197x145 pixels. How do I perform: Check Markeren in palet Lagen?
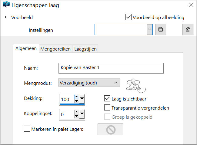point(27,129)
